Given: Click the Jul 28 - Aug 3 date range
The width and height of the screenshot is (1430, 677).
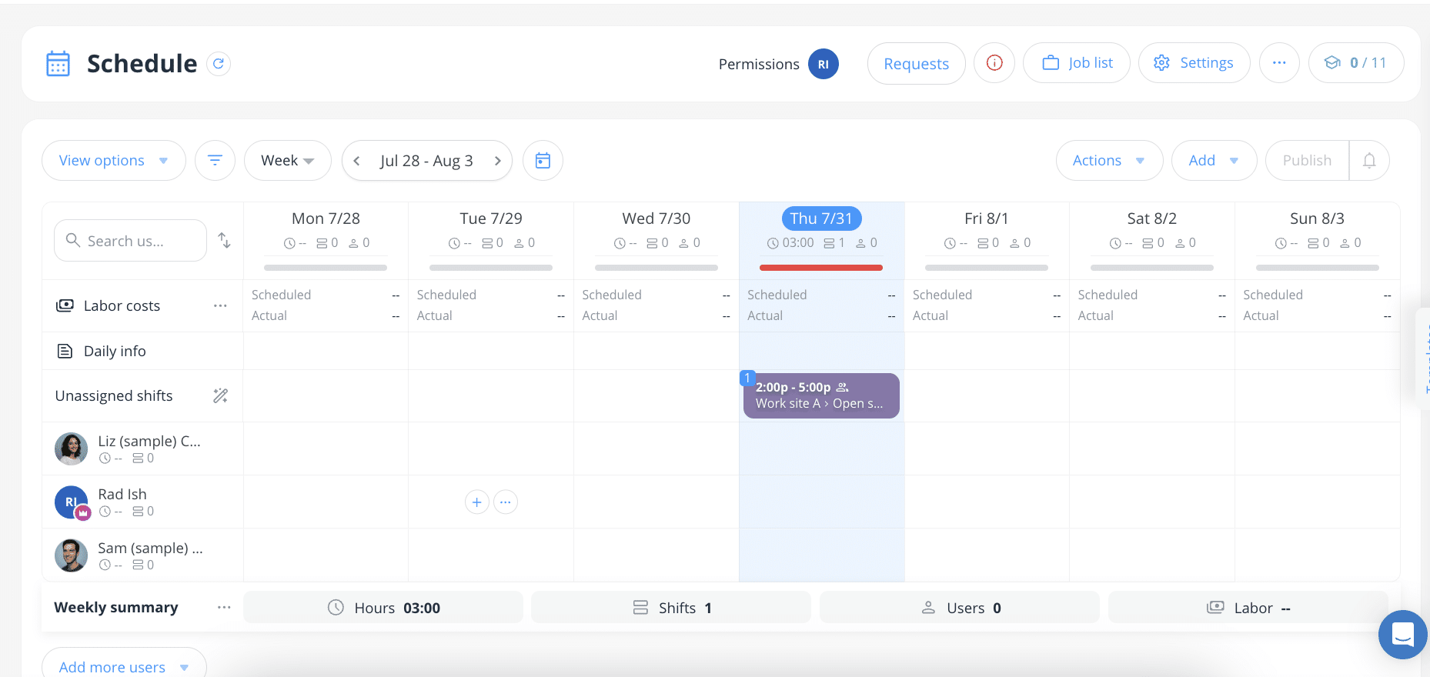Looking at the screenshot, I should [426, 161].
